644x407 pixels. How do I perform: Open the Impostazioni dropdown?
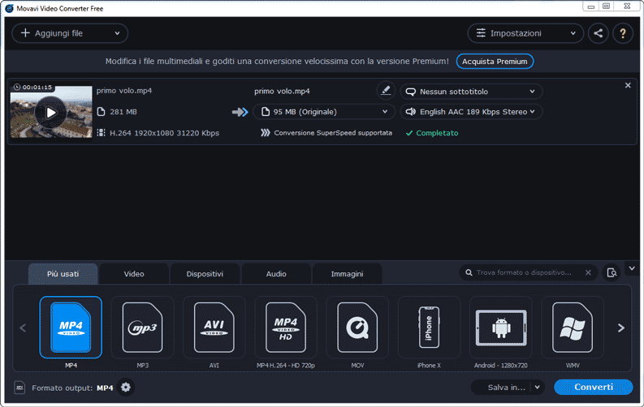click(x=525, y=33)
